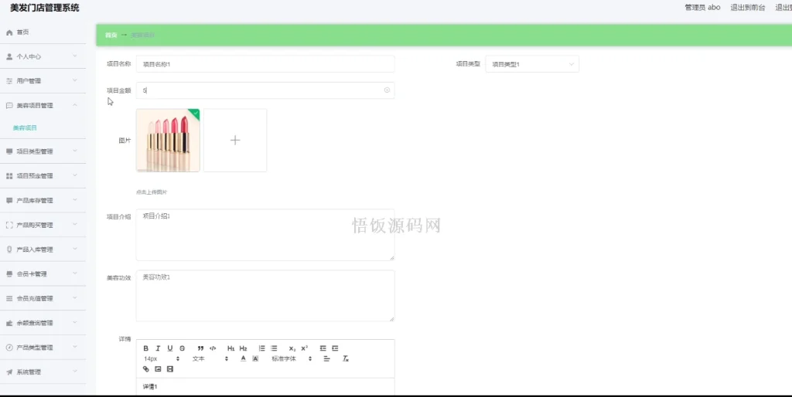
Task: Create an ordered numbered list
Action: coord(261,348)
